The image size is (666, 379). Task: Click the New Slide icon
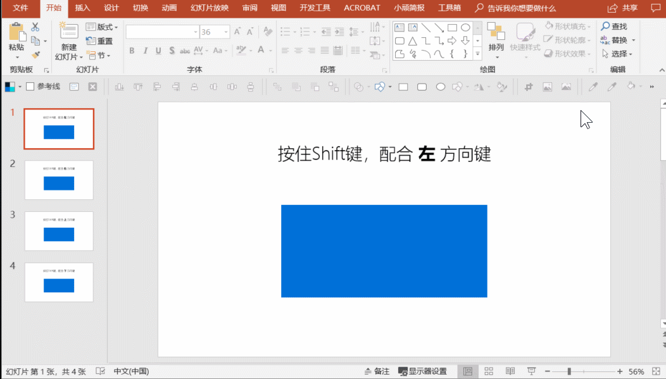coord(69,32)
